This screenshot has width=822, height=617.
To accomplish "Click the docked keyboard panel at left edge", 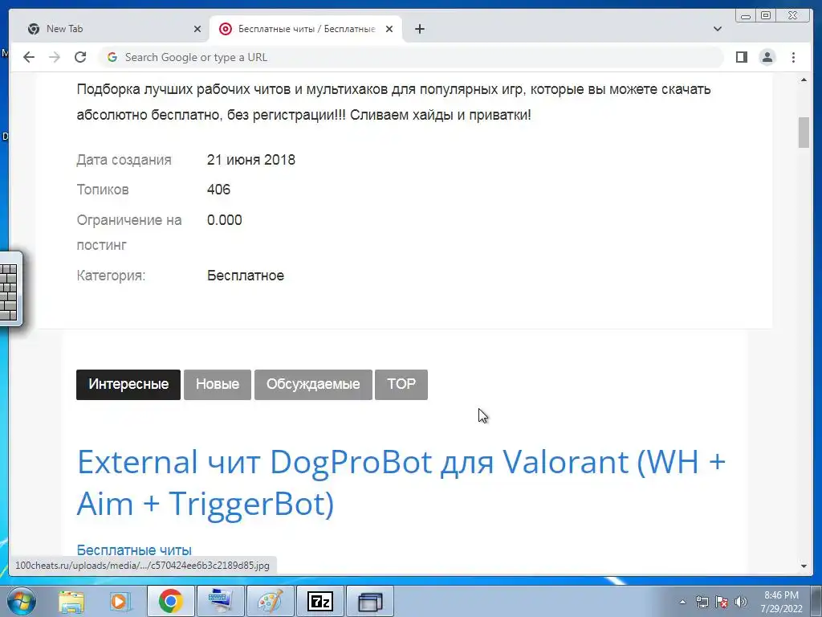I will (10, 288).
